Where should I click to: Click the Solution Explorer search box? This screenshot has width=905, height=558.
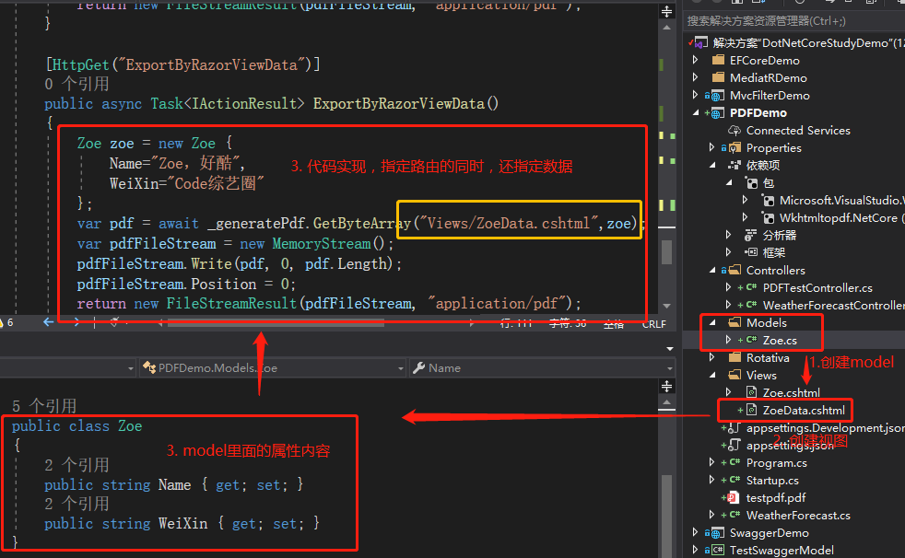pos(794,21)
